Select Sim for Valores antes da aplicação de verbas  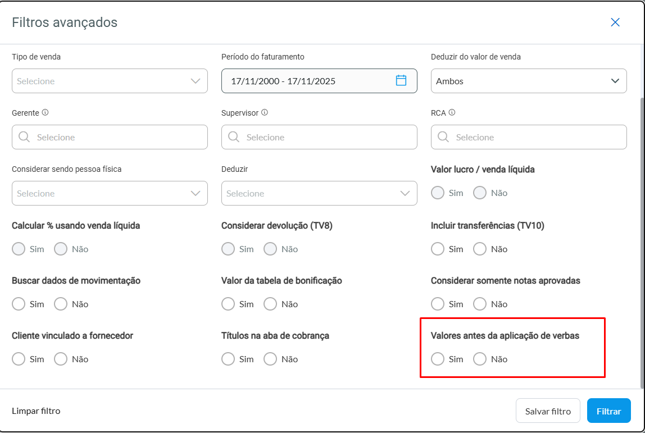coord(438,359)
